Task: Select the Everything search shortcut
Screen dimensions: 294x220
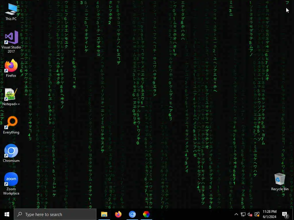Action: pos(11,125)
